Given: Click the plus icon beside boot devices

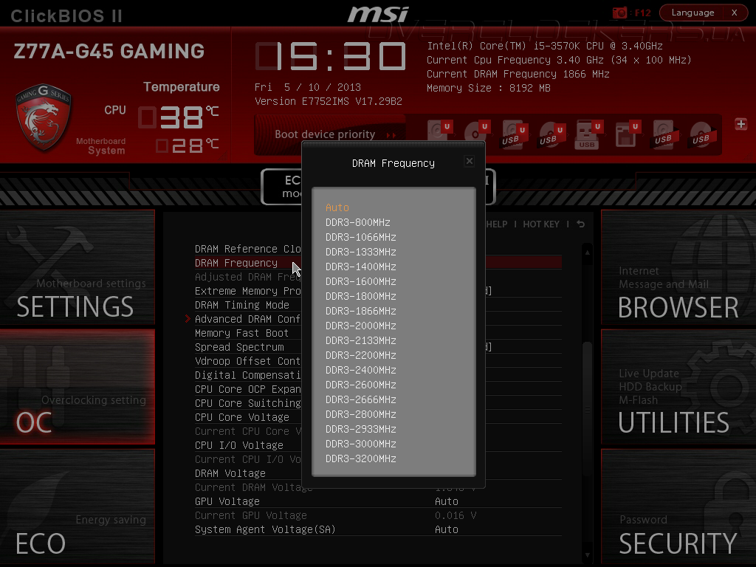Looking at the screenshot, I should [741, 124].
